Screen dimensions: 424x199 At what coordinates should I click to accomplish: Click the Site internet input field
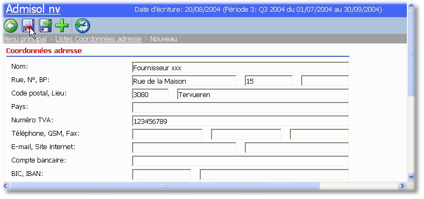297,148
